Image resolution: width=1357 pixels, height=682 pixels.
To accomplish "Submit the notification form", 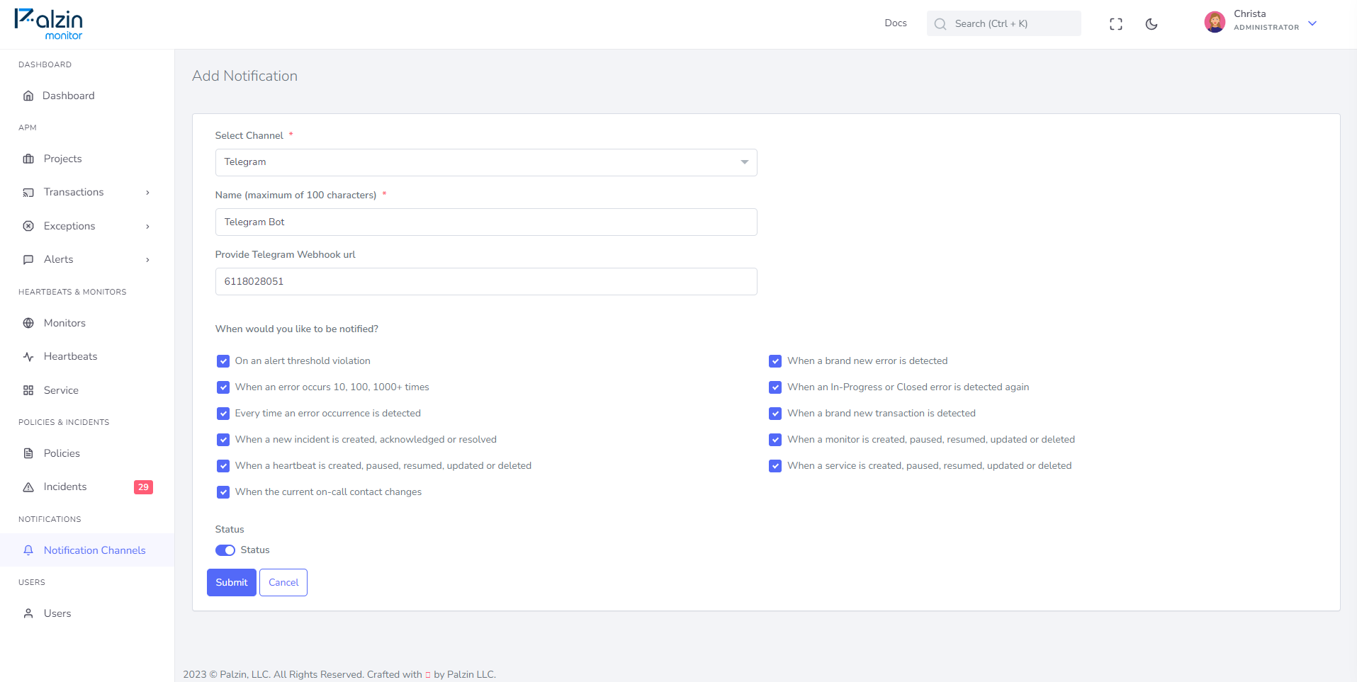I will point(232,583).
